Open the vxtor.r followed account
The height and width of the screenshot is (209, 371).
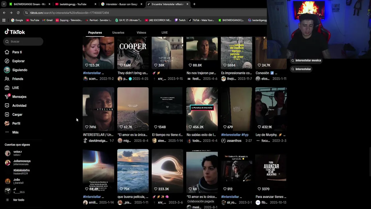click(17, 153)
